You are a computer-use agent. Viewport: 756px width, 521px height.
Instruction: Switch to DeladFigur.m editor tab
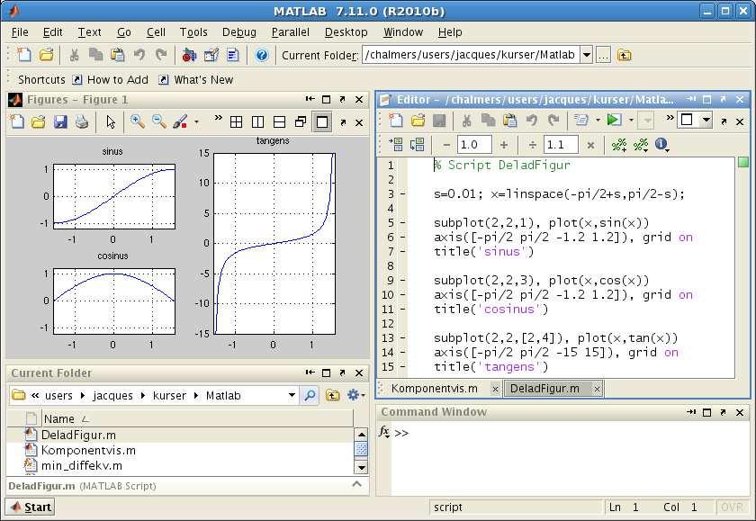[544, 389]
